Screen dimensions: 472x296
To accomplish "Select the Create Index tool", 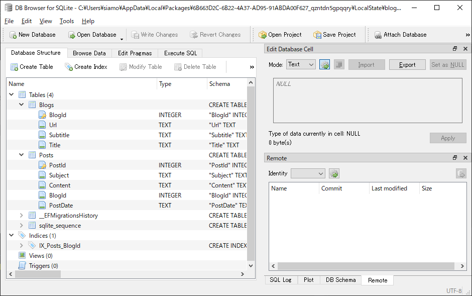I will coord(86,66).
